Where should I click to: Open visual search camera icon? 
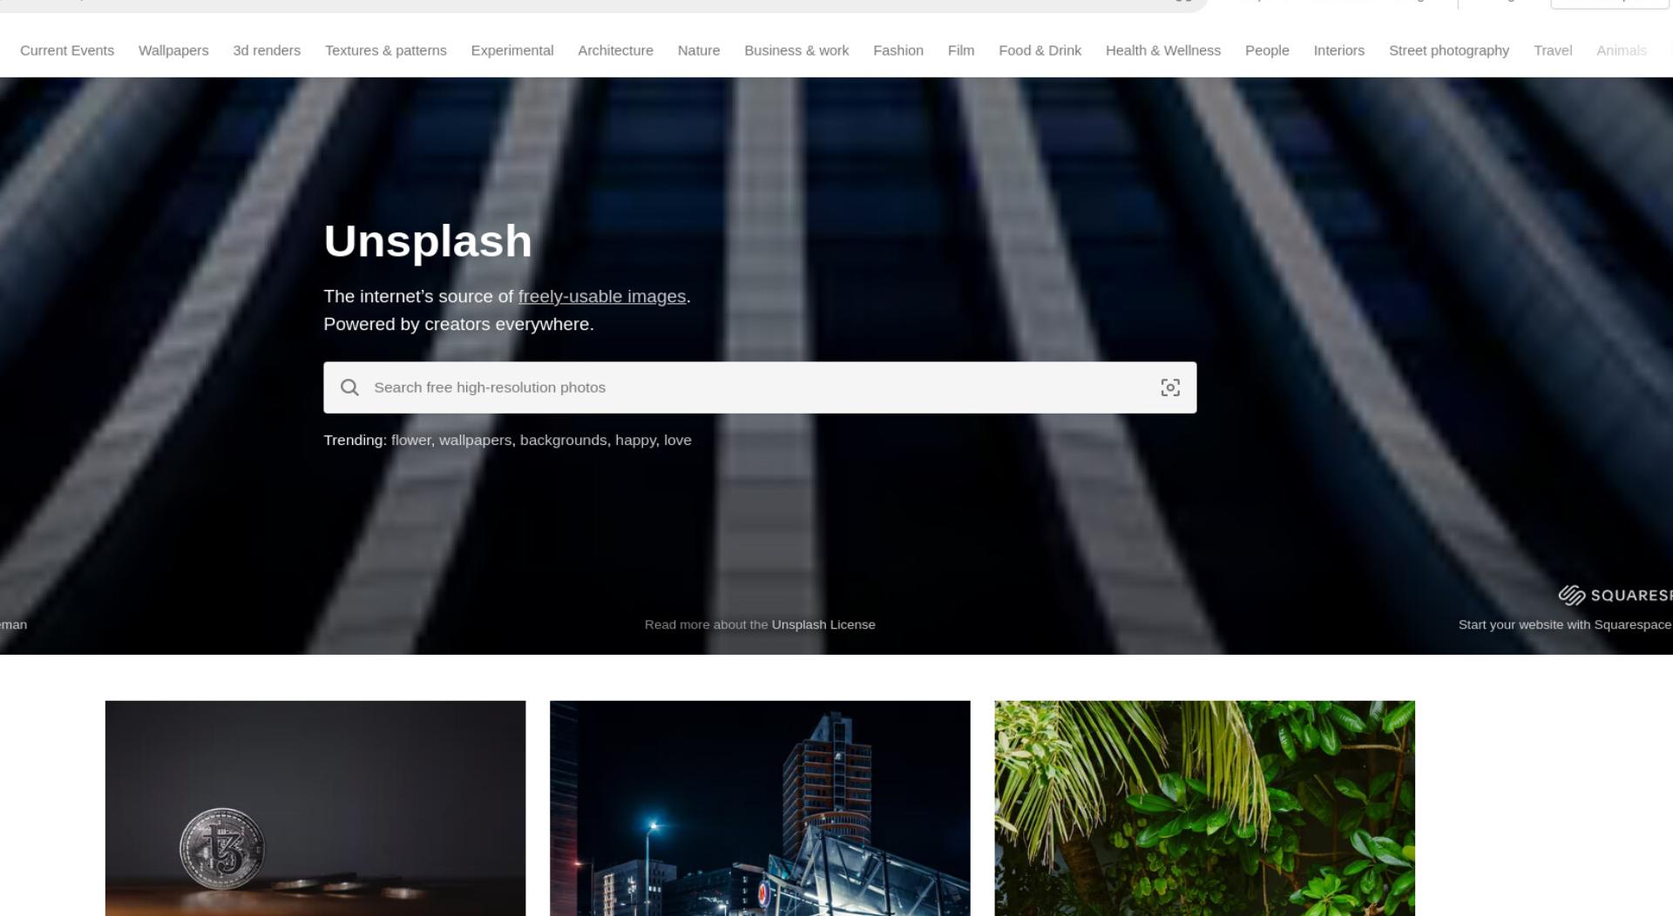tap(1170, 387)
